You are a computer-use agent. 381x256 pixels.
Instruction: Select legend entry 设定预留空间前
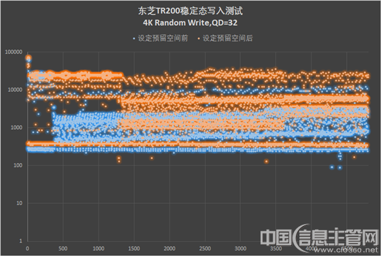[x=163, y=38]
